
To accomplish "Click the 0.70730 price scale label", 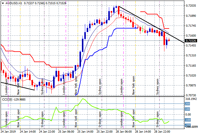I will (190, 95).
